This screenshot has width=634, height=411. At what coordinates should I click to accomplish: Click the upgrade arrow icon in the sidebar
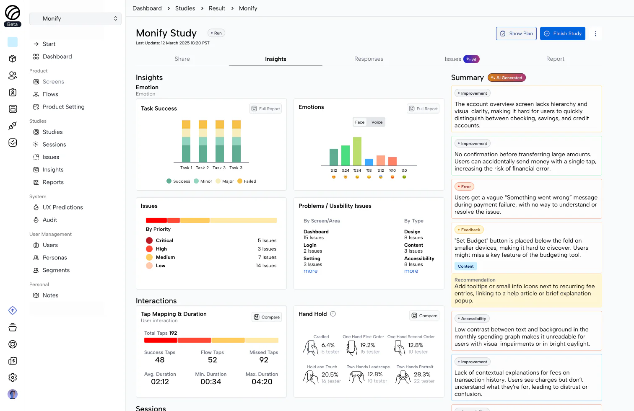pyautogui.click(x=13, y=310)
